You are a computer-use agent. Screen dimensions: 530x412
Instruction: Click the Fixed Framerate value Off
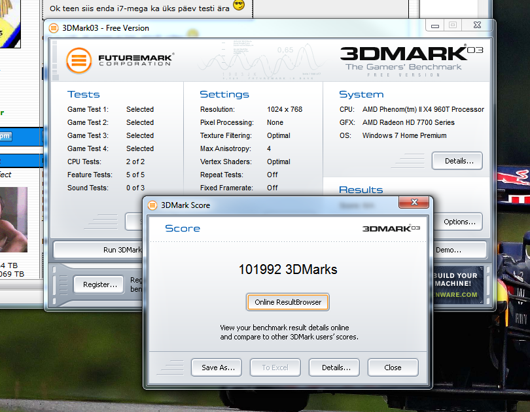(x=272, y=188)
